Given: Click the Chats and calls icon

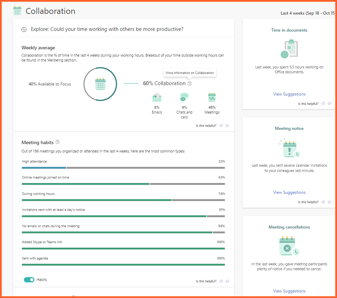Looking at the screenshot, I should tap(184, 97).
